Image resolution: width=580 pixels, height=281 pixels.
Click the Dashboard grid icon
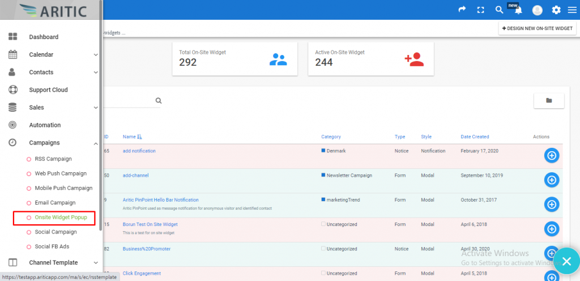(x=12, y=37)
